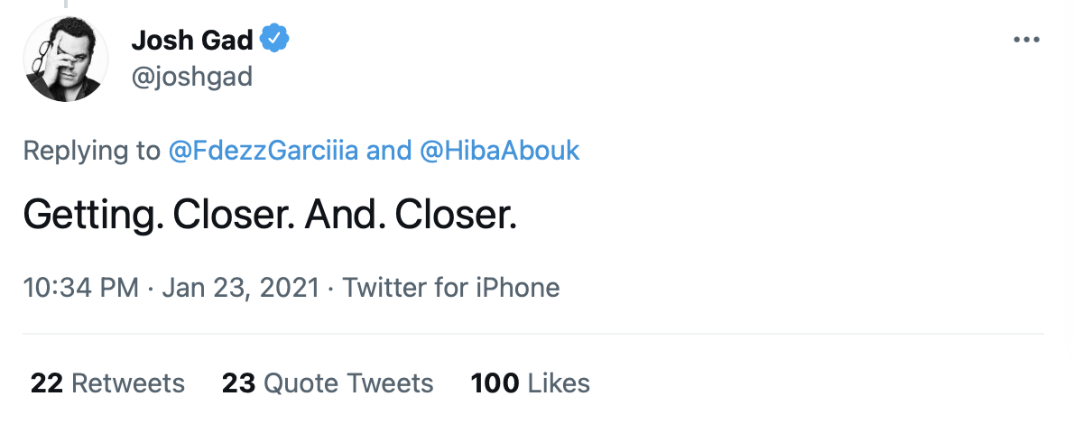1073x424 pixels.
Task: Click the Josh Gad display name
Action: click(191, 41)
